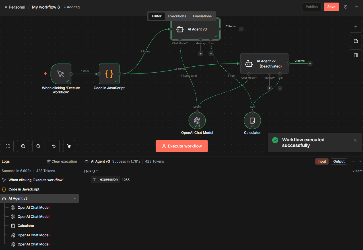This screenshot has width=363, height=250.
Task: Click the zoom in canvas icon
Action: click(23, 146)
